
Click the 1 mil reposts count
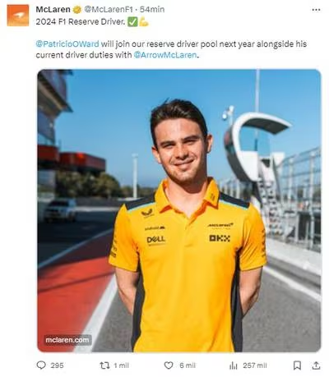[121, 366]
